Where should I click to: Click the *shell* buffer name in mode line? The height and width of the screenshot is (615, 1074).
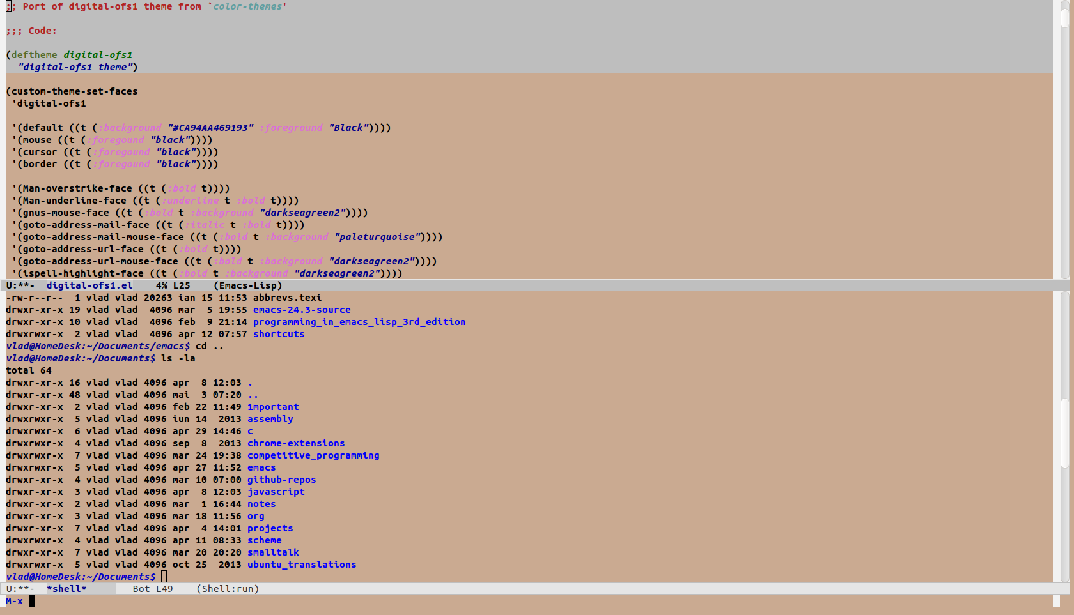click(x=66, y=589)
